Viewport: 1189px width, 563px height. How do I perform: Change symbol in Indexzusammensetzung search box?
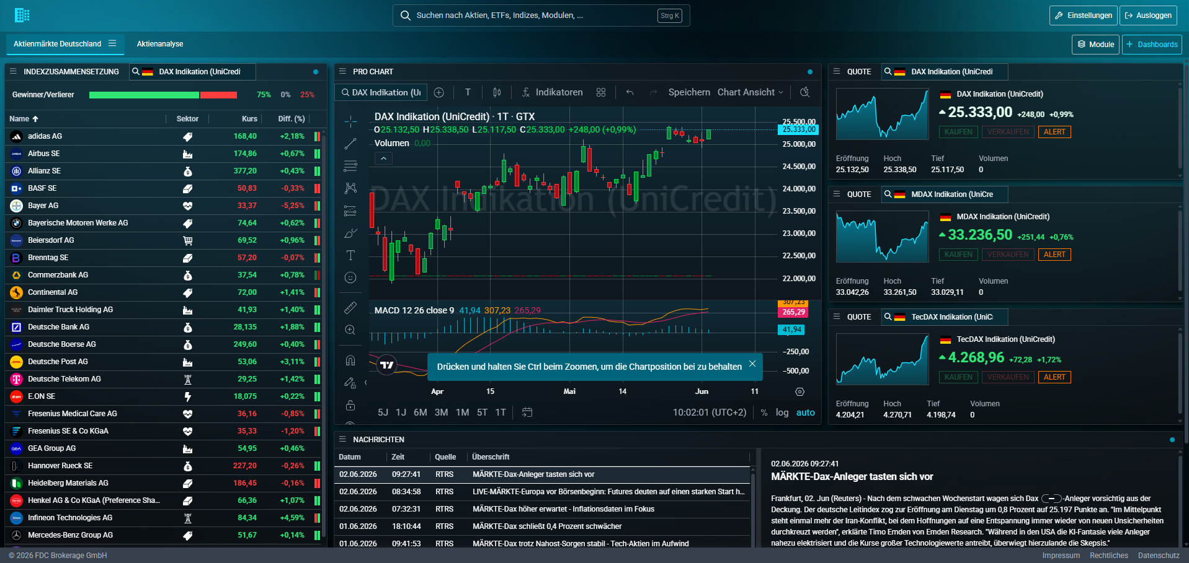click(192, 72)
